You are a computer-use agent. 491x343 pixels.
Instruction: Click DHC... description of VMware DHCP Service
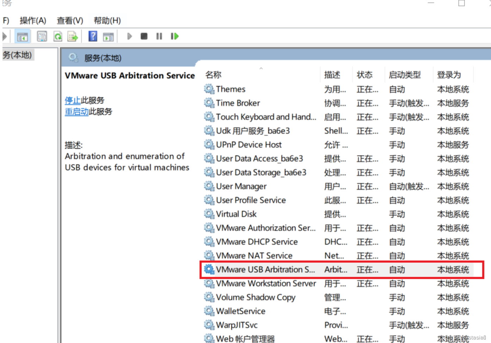point(336,242)
